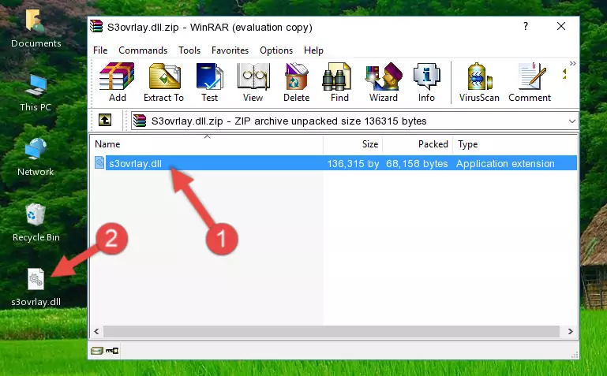The height and width of the screenshot is (376, 607).
Task: Select the Network desktop icon
Action: (x=36, y=158)
